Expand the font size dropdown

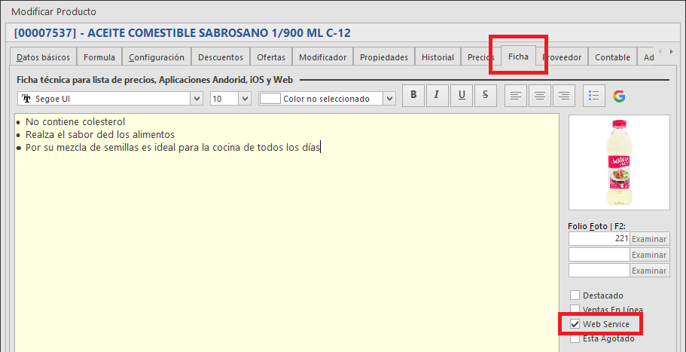pyautogui.click(x=245, y=99)
